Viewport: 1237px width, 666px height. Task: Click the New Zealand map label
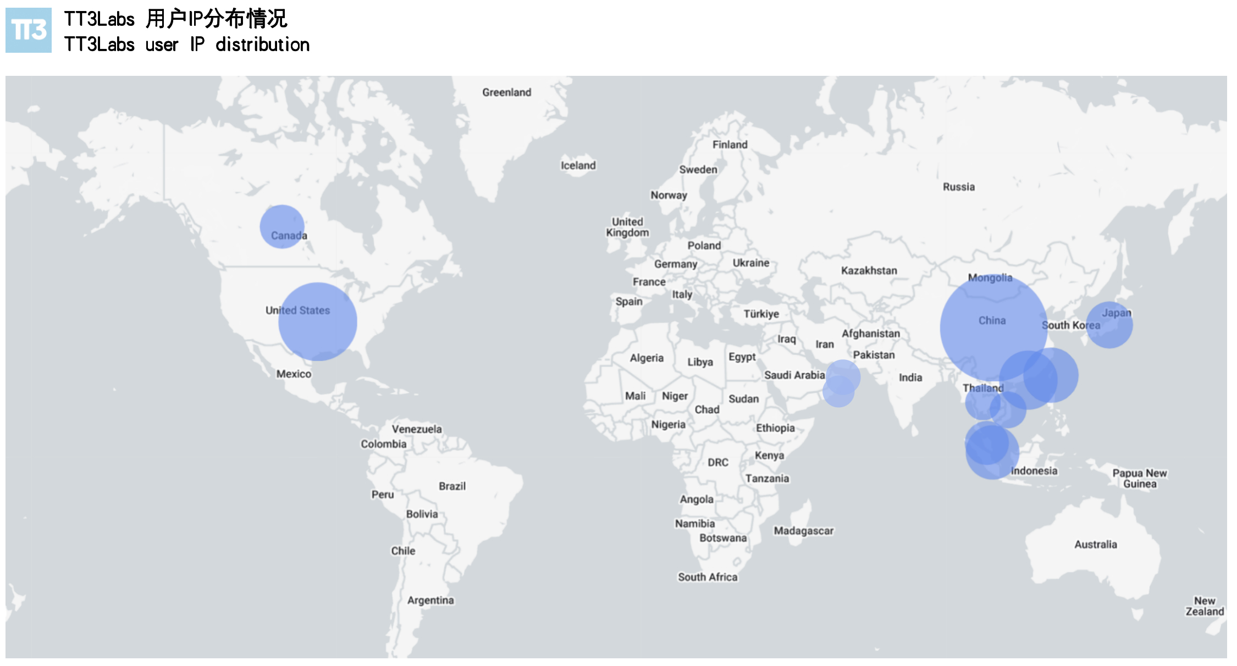point(1204,606)
